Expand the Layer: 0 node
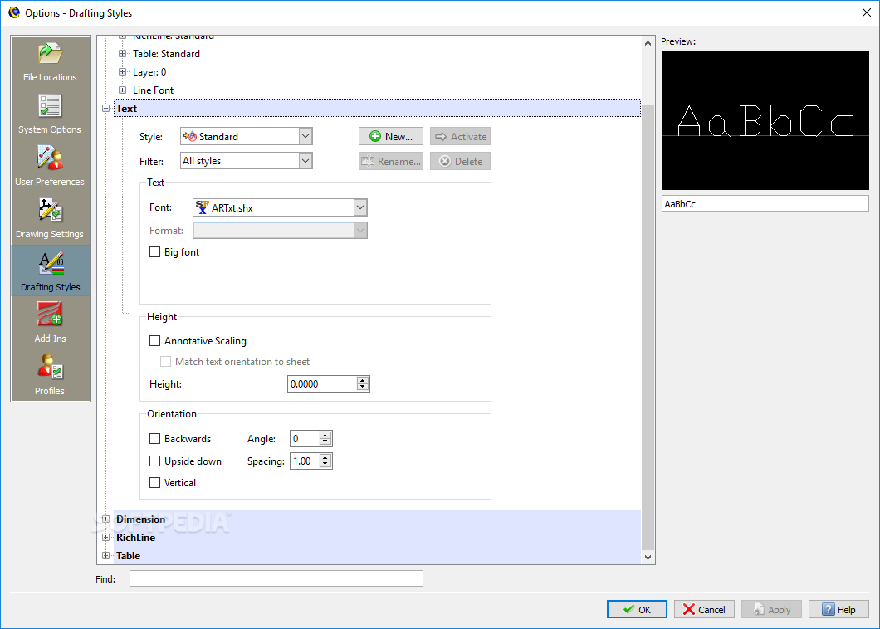The width and height of the screenshot is (880, 629). coord(122,72)
